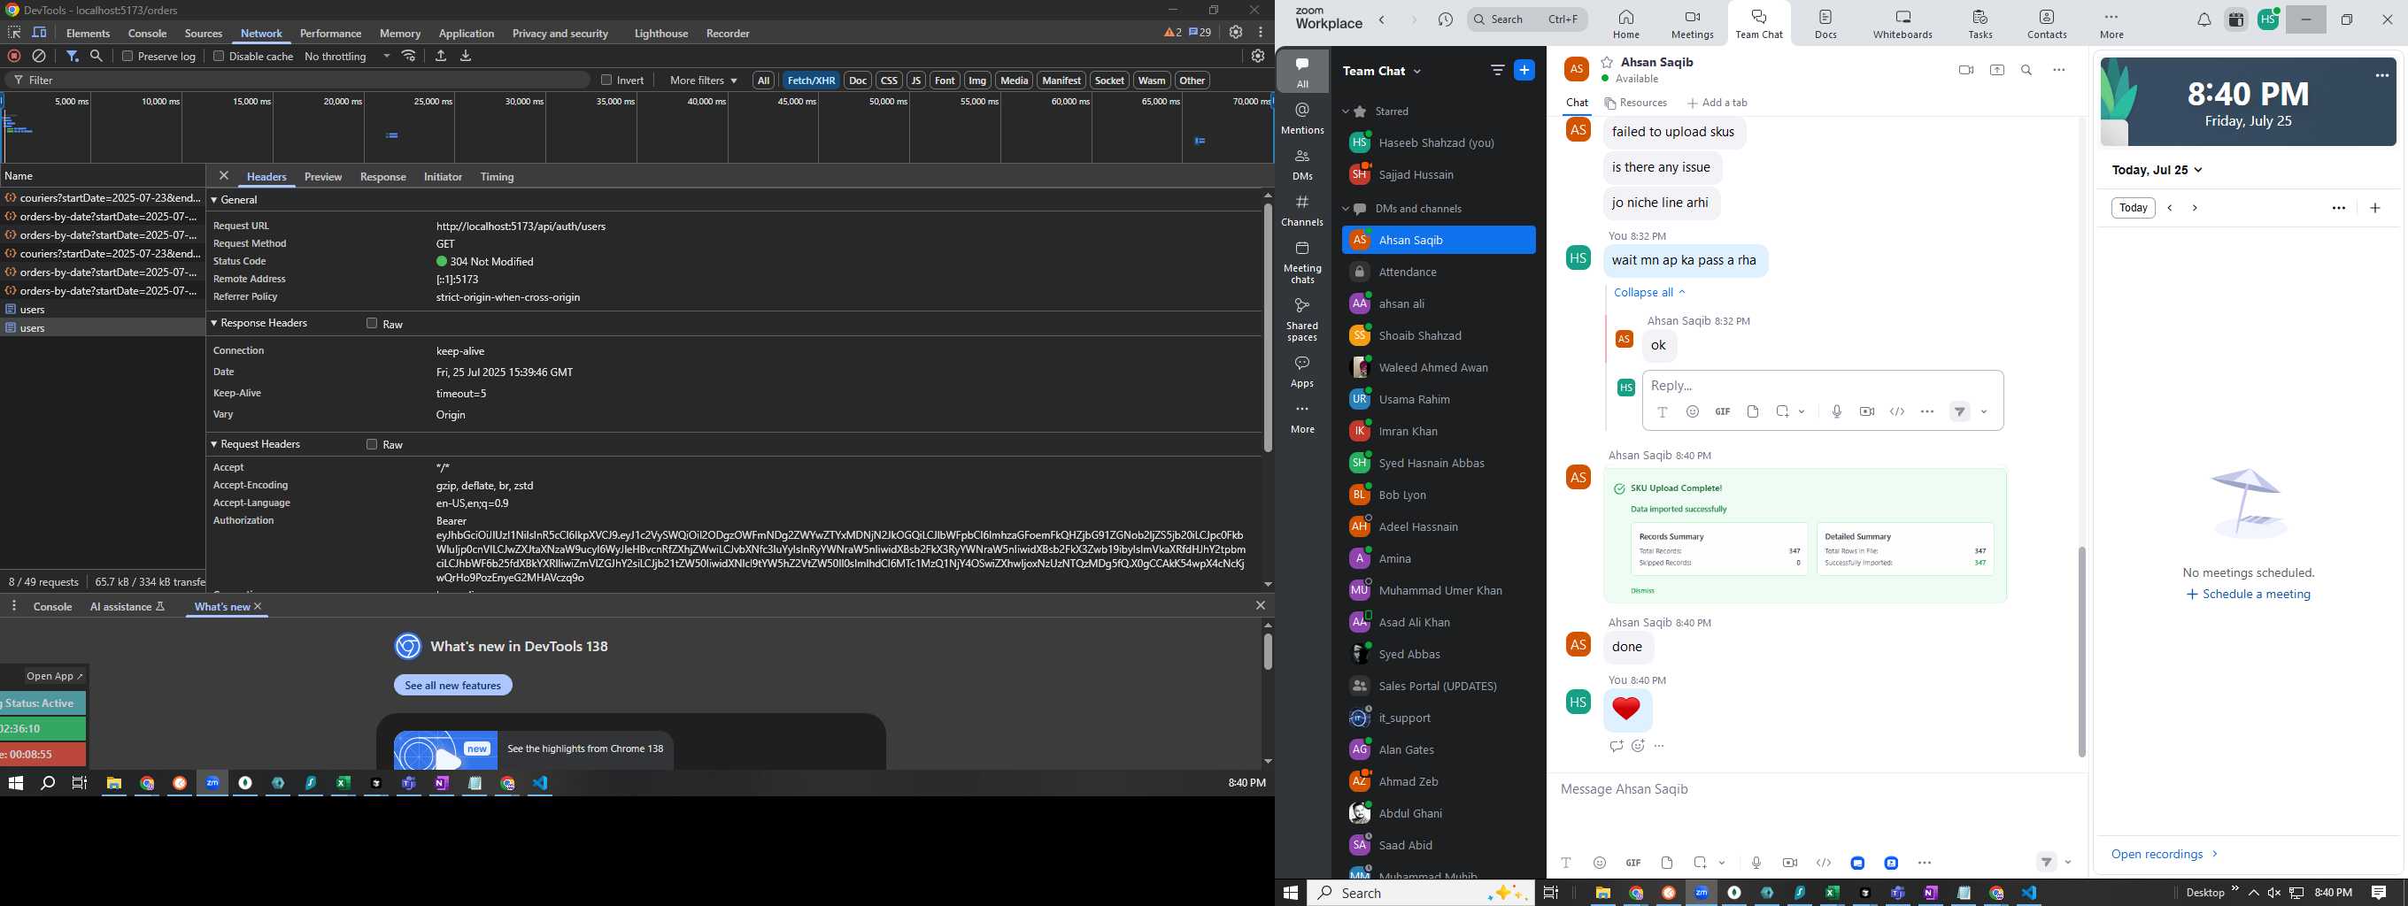The height and width of the screenshot is (906, 2408).
Task: Collapse the DMs and channels section
Action: point(1346,208)
